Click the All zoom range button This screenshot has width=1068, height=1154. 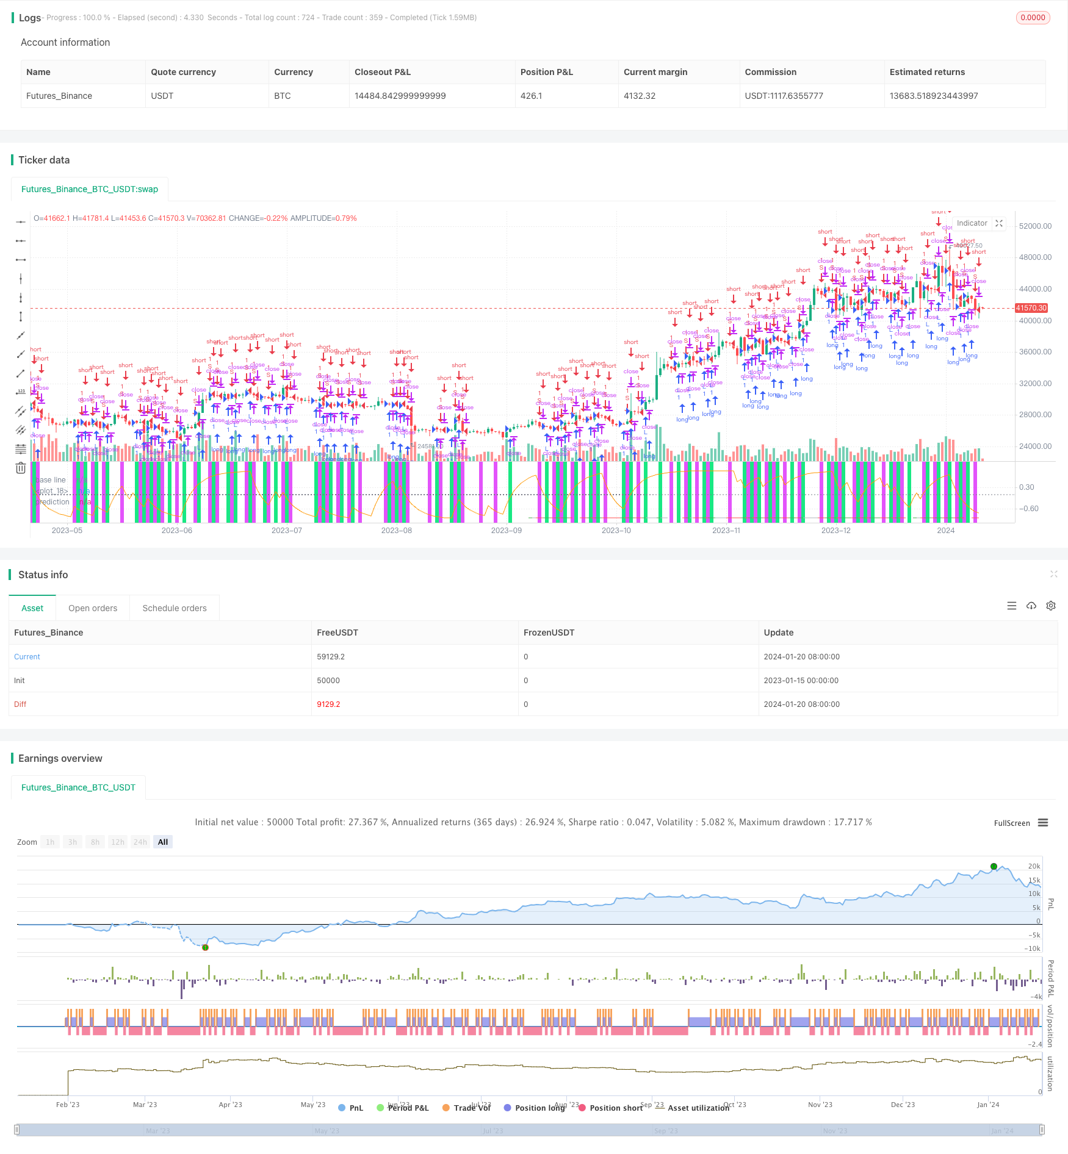(x=163, y=842)
